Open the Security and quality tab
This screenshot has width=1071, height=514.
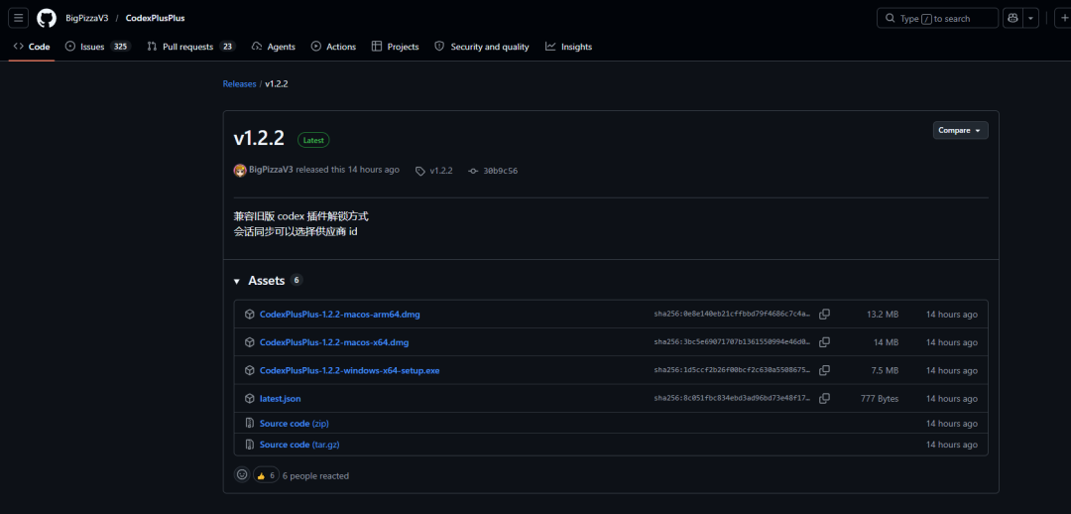point(482,47)
